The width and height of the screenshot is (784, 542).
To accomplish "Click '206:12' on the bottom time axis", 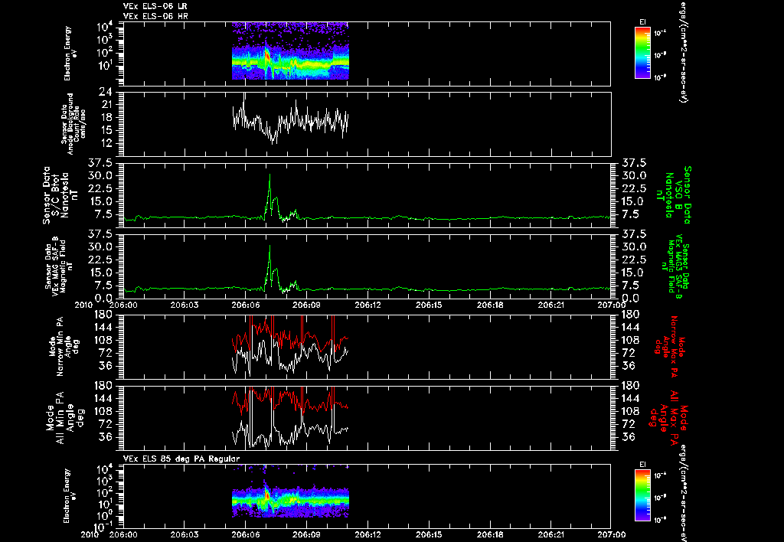I will click(x=367, y=534).
